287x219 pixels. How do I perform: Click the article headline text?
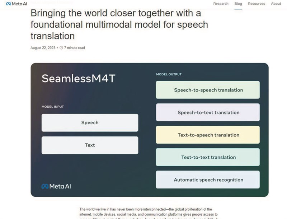119,25
